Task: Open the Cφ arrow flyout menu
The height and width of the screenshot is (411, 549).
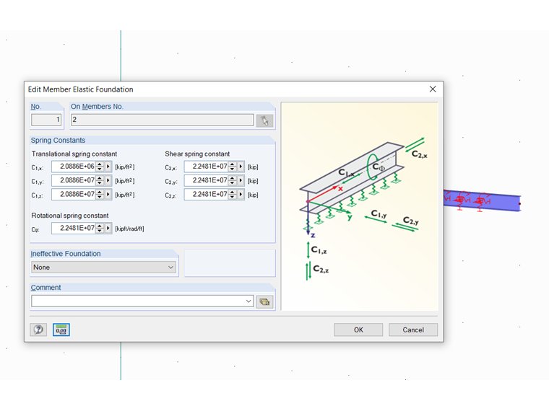Action: [x=108, y=229]
